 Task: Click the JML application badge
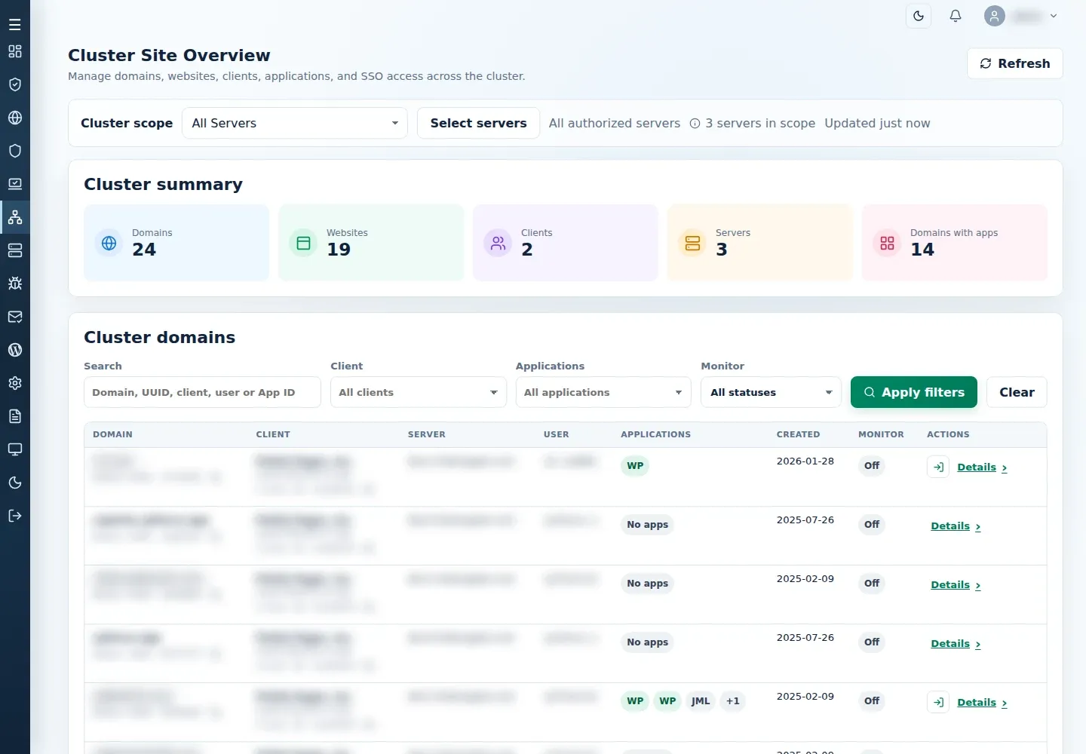(701, 701)
